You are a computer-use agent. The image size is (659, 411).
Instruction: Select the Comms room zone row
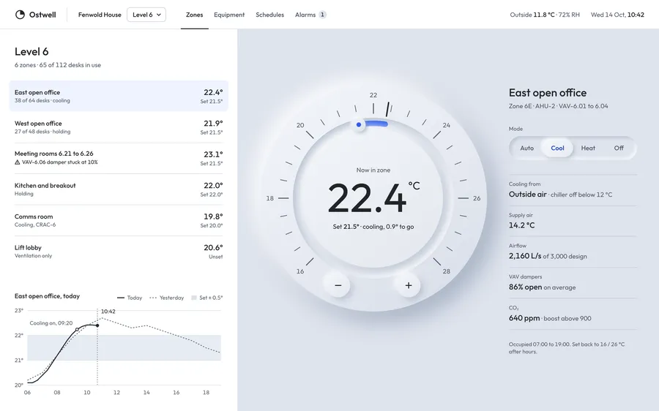119,220
